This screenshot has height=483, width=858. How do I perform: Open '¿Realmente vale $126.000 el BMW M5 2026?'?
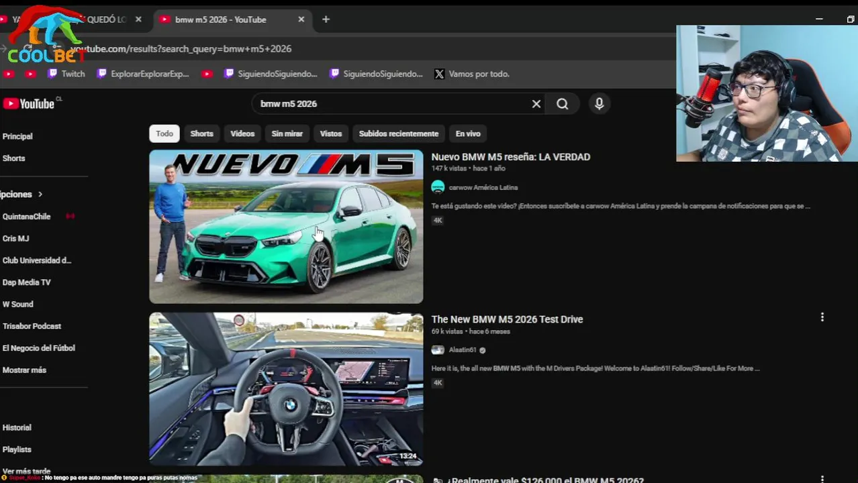click(x=545, y=480)
